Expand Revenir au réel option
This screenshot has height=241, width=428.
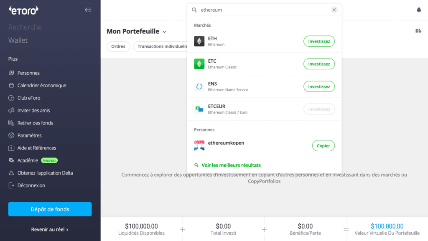(x=49, y=229)
